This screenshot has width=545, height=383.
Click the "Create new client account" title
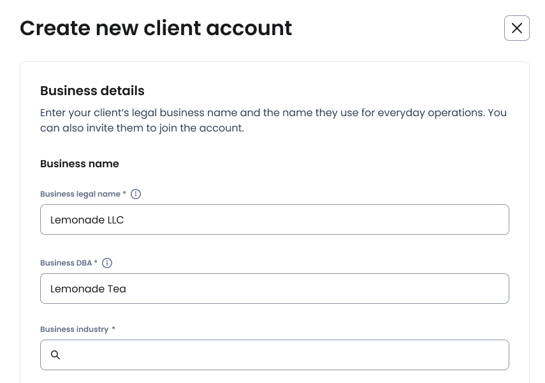156,28
